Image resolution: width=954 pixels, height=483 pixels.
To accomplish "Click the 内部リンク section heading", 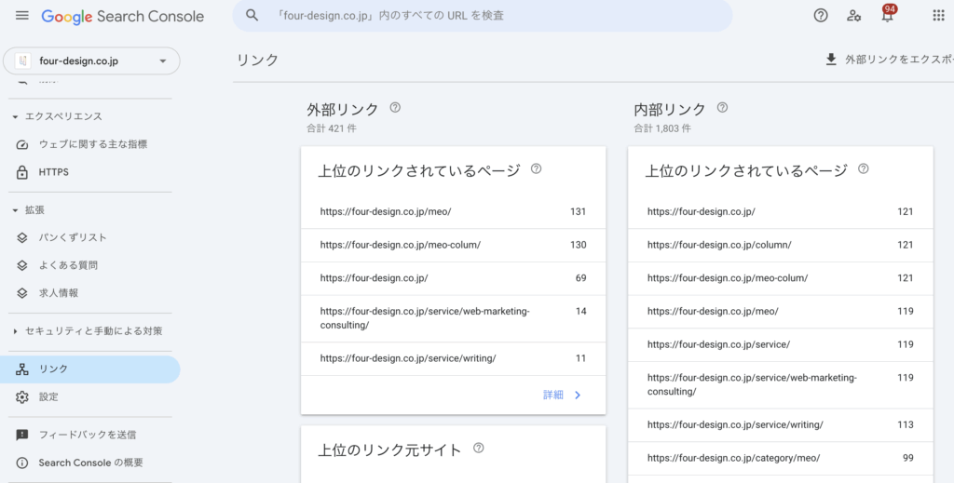I will click(x=670, y=110).
